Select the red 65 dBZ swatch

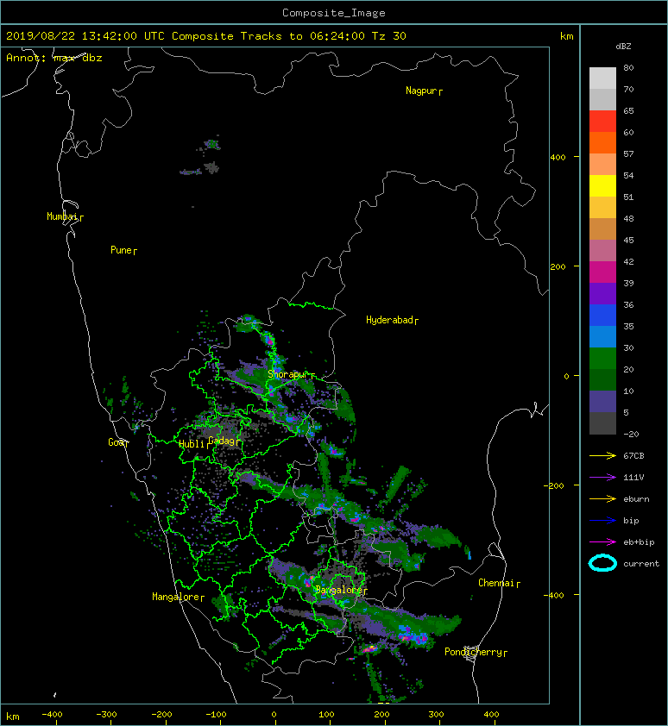(602, 122)
